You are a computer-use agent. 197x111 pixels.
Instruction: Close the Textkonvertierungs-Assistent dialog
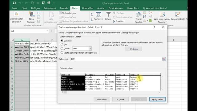coord(163,27)
